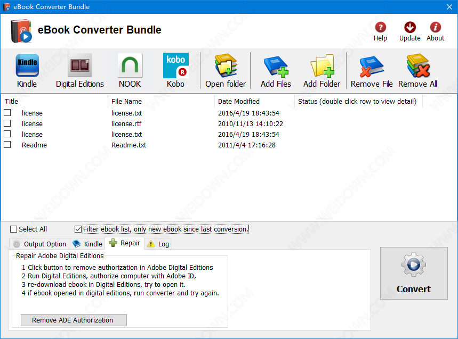Uncheck Filter ebook list option
Viewport: 458px width, 339px height.
pyautogui.click(x=78, y=229)
